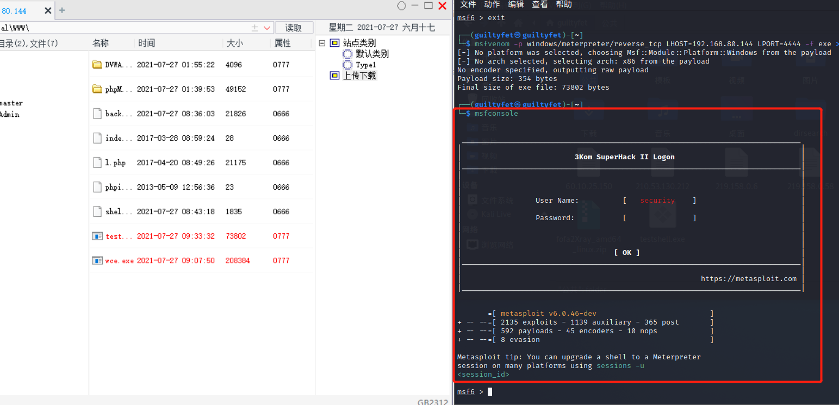Open the 文件 menu in the terminal
The width and height of the screenshot is (839, 405).
468,4
